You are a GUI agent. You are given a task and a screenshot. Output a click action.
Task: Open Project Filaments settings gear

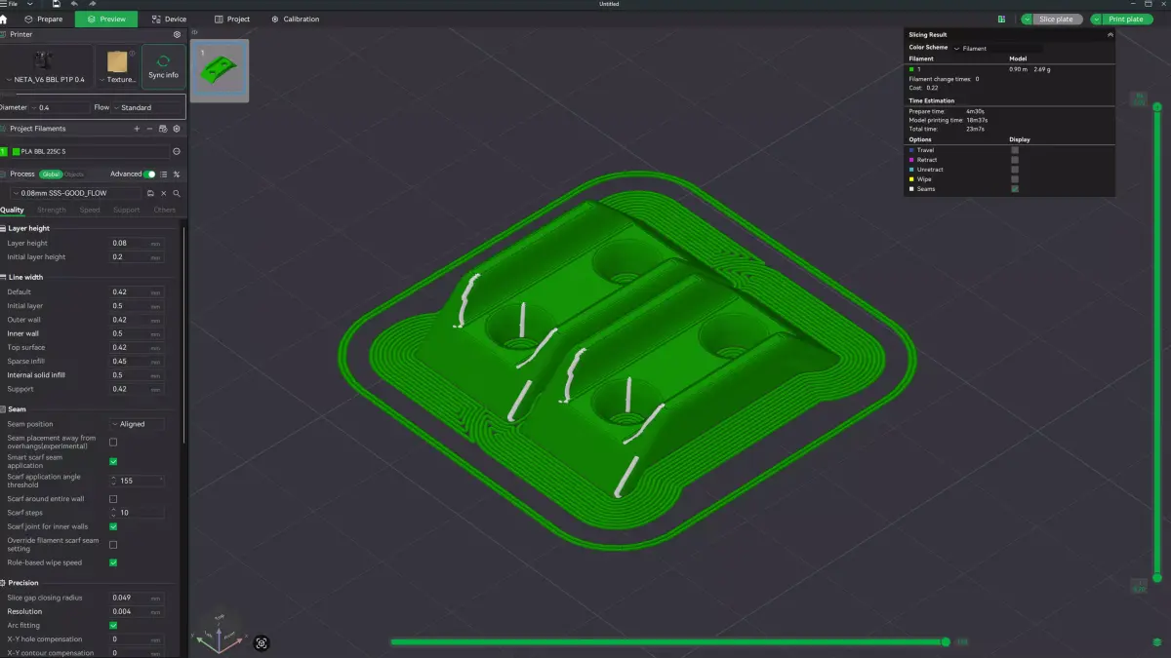(177, 129)
